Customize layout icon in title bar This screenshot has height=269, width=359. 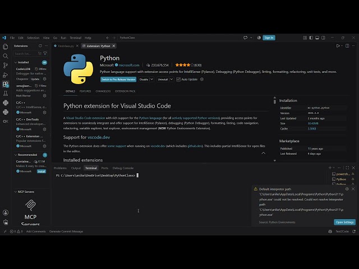305,38
